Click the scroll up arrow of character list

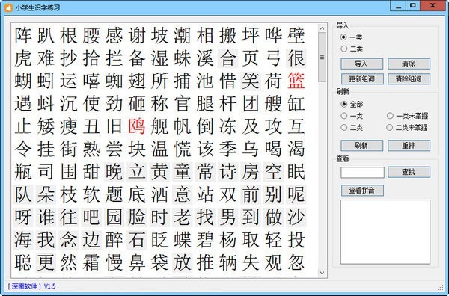tap(322, 28)
